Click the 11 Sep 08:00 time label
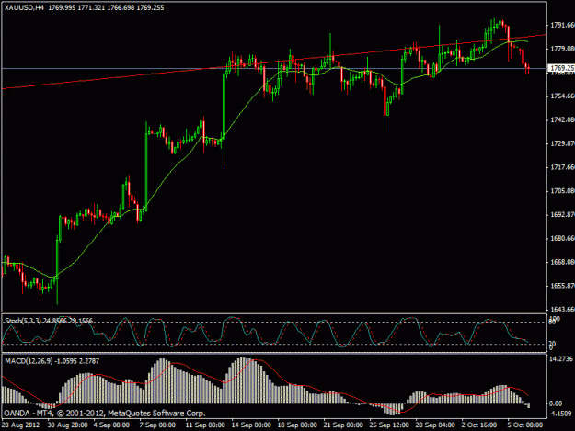Image resolution: width=575 pixels, height=431 pixels. pos(205,425)
